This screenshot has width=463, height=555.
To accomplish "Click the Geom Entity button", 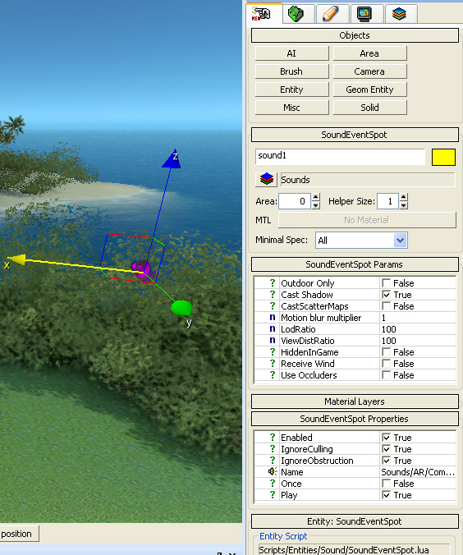I will (x=369, y=89).
